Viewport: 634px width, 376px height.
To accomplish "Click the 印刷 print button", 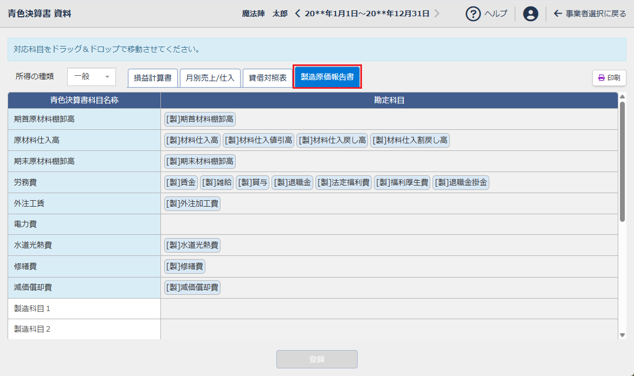I will [x=609, y=78].
